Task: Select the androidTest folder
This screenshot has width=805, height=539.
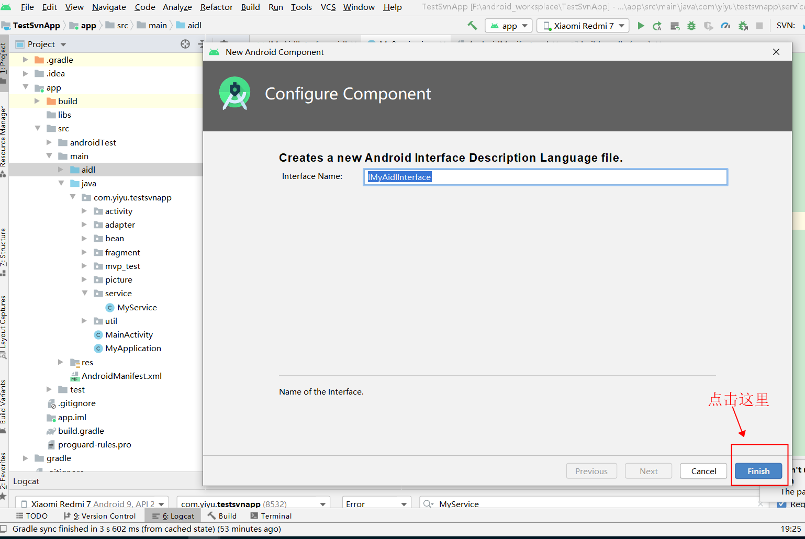Action: (93, 143)
